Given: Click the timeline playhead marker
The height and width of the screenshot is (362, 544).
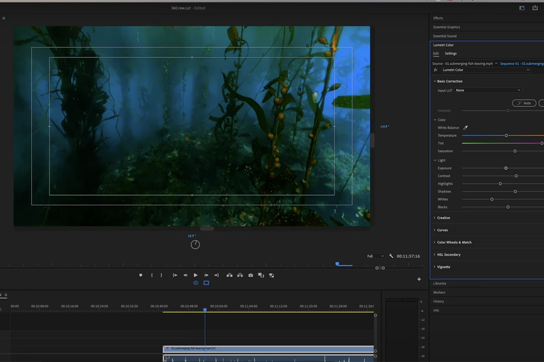Looking at the screenshot, I should click(x=205, y=310).
